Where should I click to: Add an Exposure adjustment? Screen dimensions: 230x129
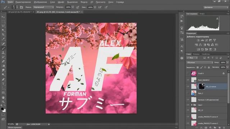pyautogui.click(x=211, y=40)
